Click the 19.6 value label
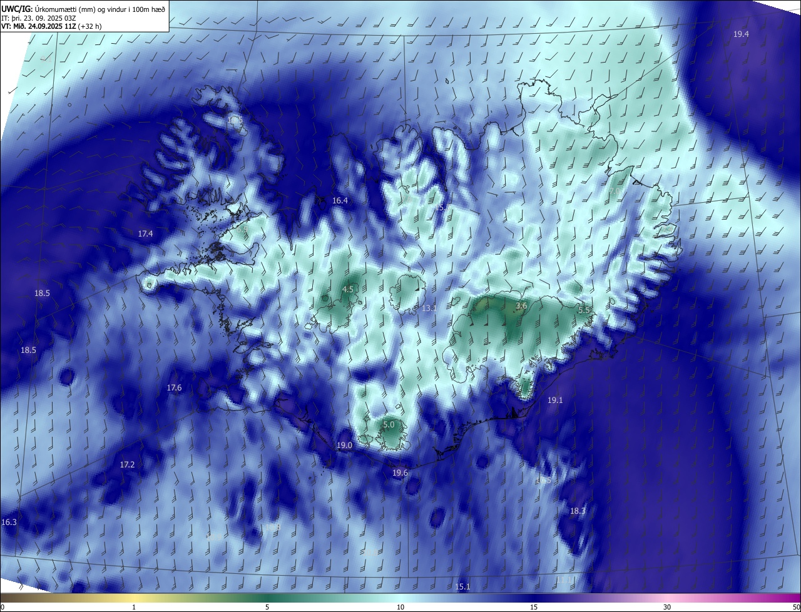 [400, 473]
